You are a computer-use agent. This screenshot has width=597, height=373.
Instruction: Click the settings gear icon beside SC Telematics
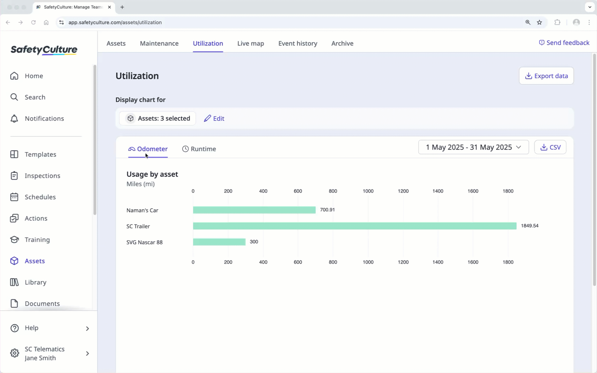coord(15,353)
